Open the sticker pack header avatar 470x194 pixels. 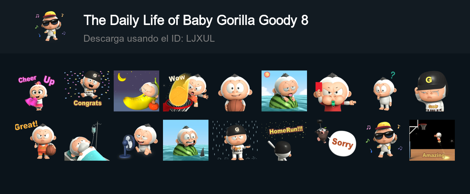tap(50, 26)
